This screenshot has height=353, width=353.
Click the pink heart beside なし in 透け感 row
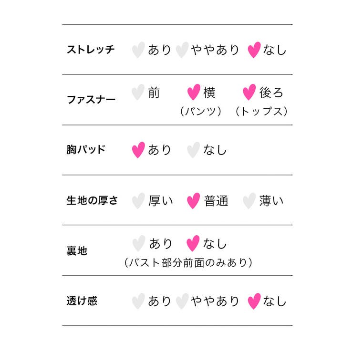point(254,301)
